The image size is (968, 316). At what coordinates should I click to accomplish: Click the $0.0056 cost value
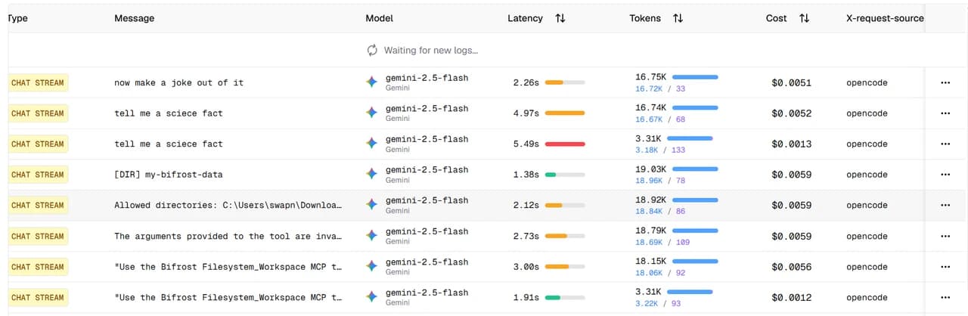[x=791, y=267]
